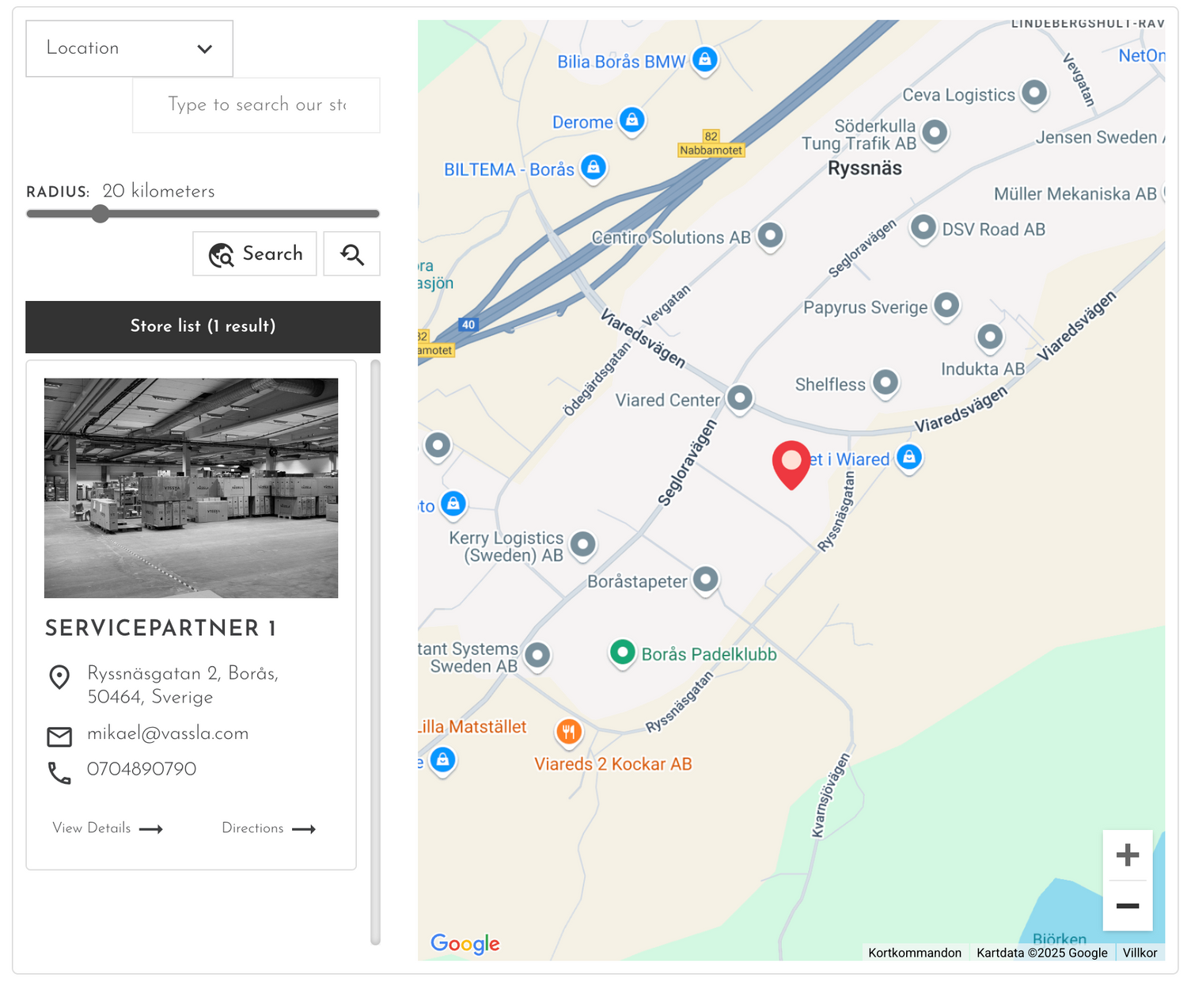Zoom in on the map
Viewport: 1187px width, 982px height.
tap(1127, 855)
